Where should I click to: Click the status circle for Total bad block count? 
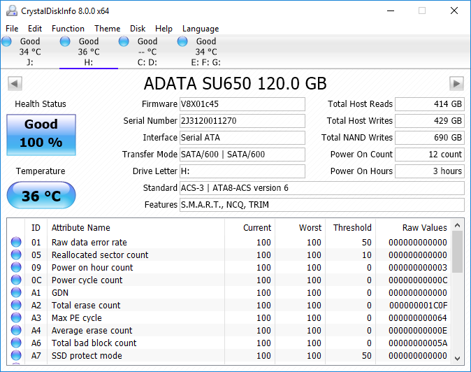click(x=16, y=343)
